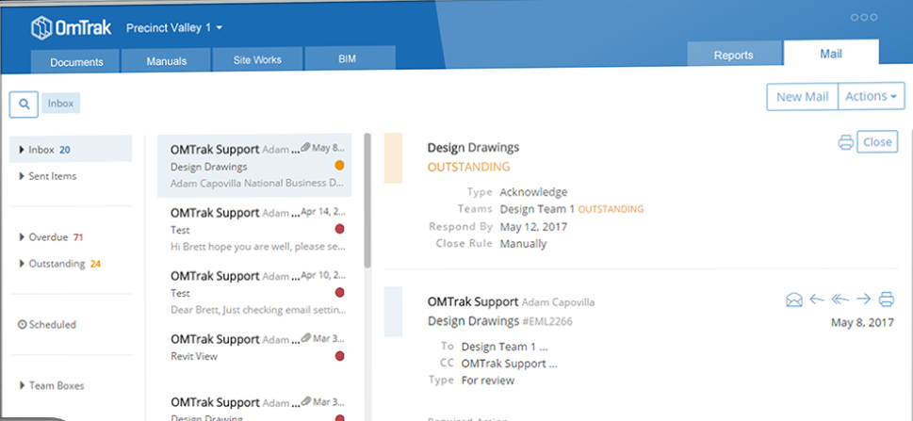The image size is (913, 421).
Task: Open the Apr 10 Test mail
Action: pyautogui.click(x=254, y=292)
